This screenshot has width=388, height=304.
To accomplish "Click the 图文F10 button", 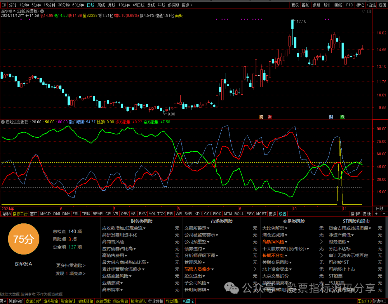I will coord(365,301).
